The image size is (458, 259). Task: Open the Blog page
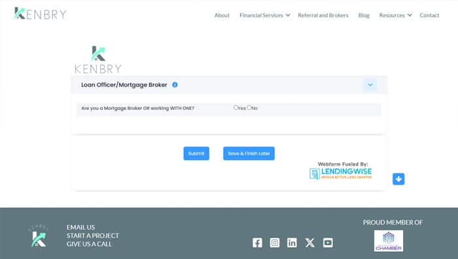coord(364,15)
